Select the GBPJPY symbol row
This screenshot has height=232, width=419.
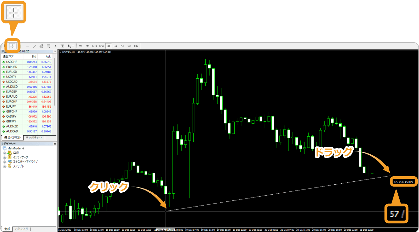tap(27, 121)
